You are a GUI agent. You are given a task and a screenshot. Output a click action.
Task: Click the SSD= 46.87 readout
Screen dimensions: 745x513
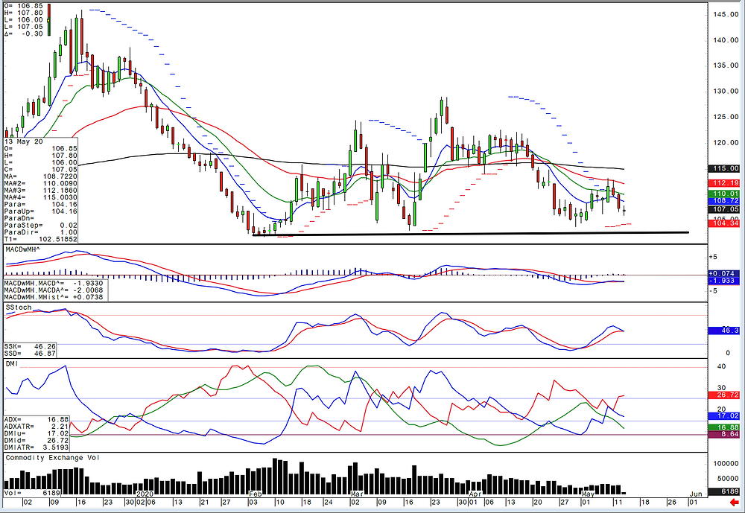coord(30,354)
